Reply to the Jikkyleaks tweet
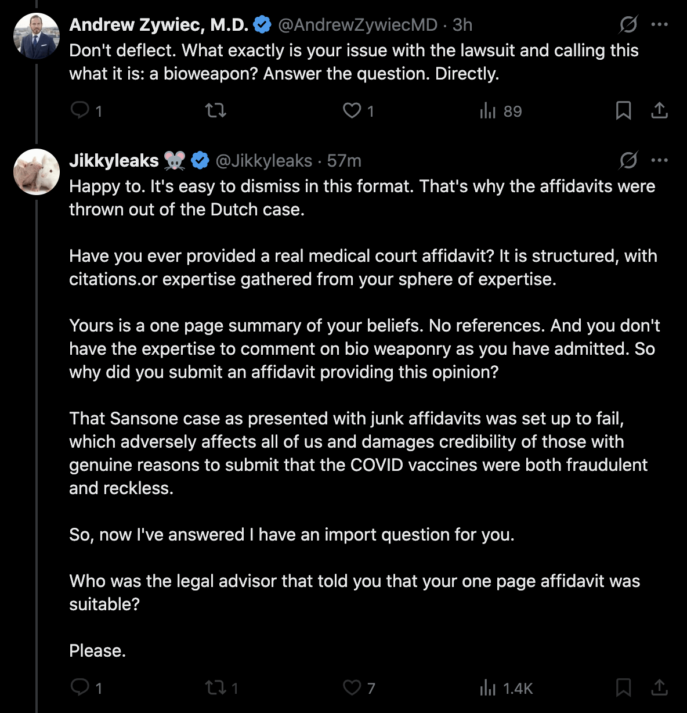 click(x=79, y=687)
